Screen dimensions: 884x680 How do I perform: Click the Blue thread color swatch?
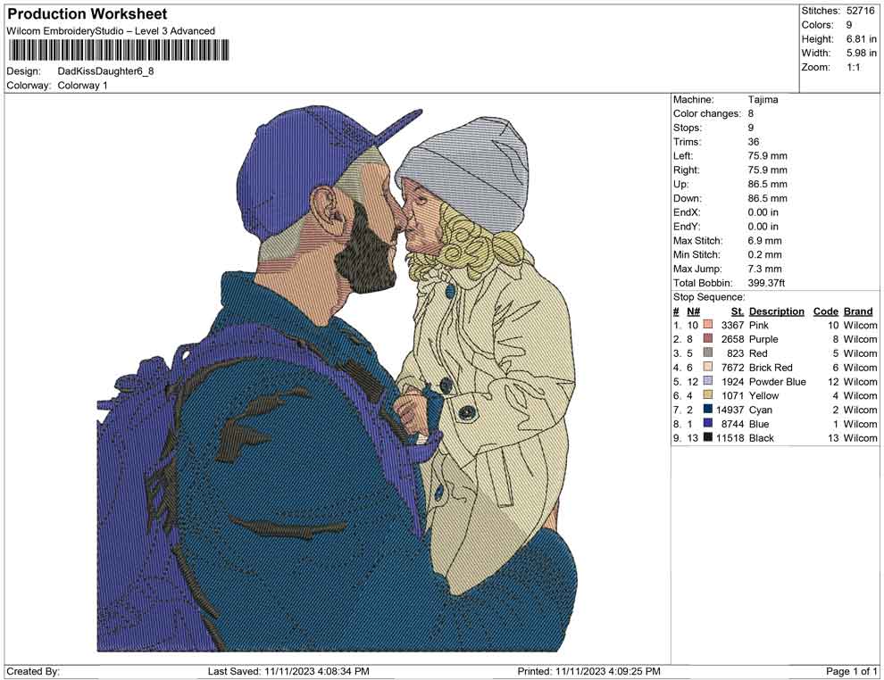coord(708,423)
